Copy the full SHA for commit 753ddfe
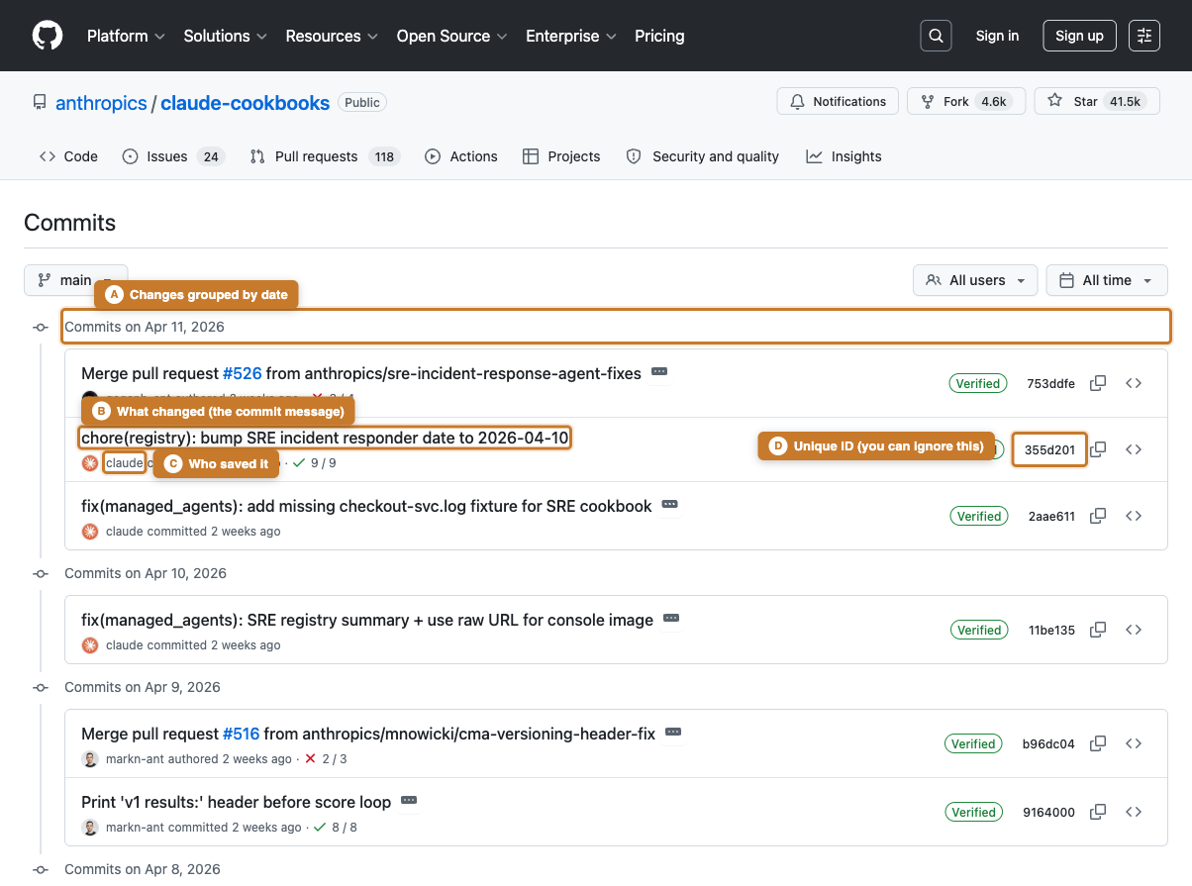This screenshot has height=886, width=1192. coord(1097,383)
